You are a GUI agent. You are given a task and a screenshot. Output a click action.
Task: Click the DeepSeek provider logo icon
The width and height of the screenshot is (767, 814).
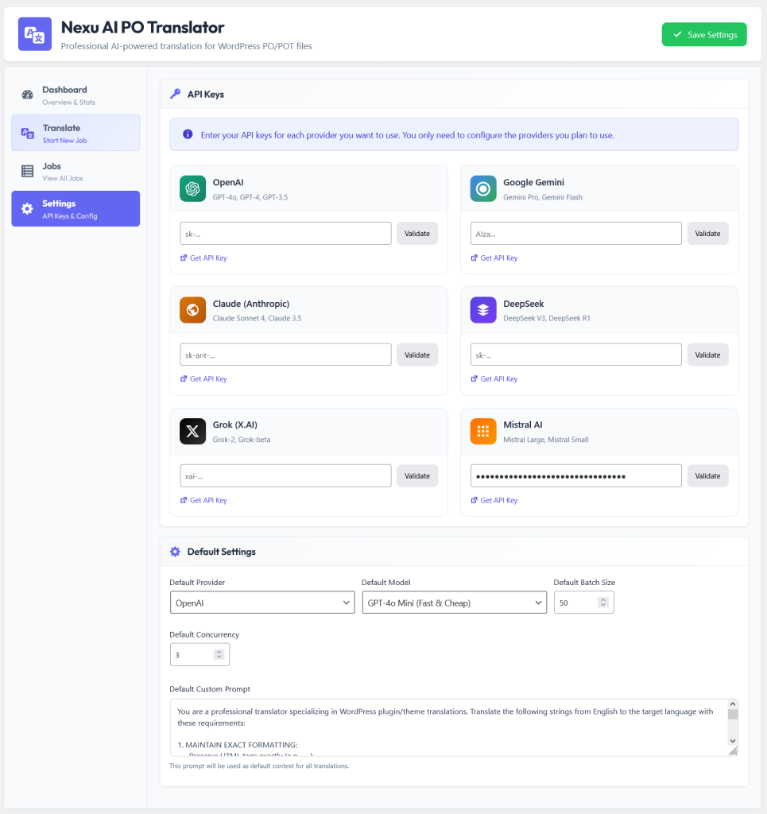pyautogui.click(x=483, y=310)
